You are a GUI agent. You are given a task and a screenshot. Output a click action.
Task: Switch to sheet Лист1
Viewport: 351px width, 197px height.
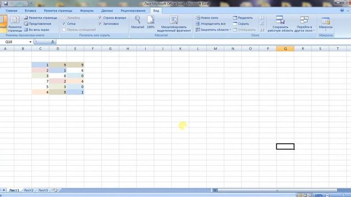pos(14,190)
